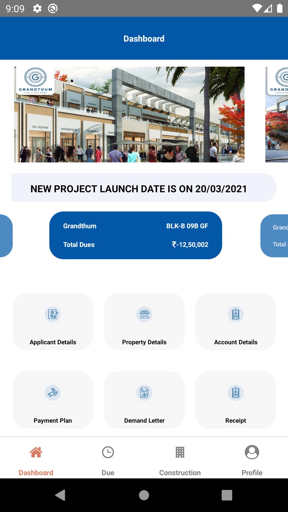Open the Property Details storefront icon
288x512 pixels.
144,314
